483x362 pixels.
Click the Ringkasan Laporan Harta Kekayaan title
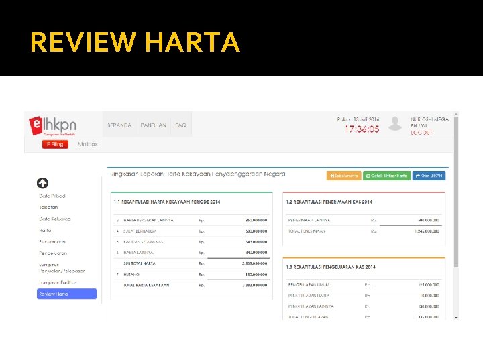198,174
